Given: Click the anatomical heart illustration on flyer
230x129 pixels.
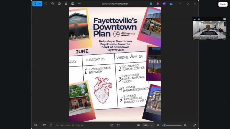Looking at the screenshot, I should (103, 90).
